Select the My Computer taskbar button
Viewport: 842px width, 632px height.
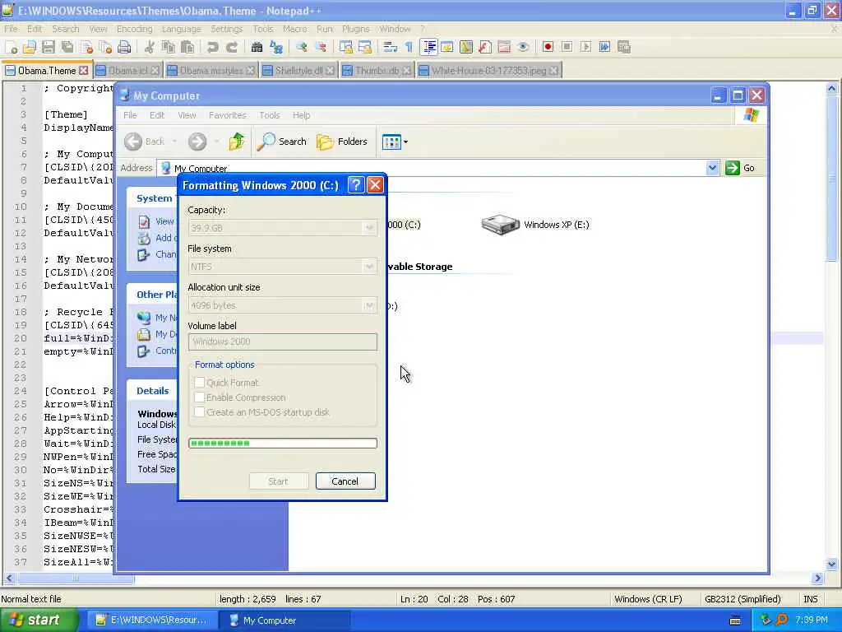(x=284, y=620)
